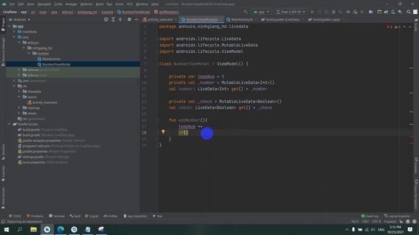
Task: Expand the mipmap folder
Action: pos(19,108)
